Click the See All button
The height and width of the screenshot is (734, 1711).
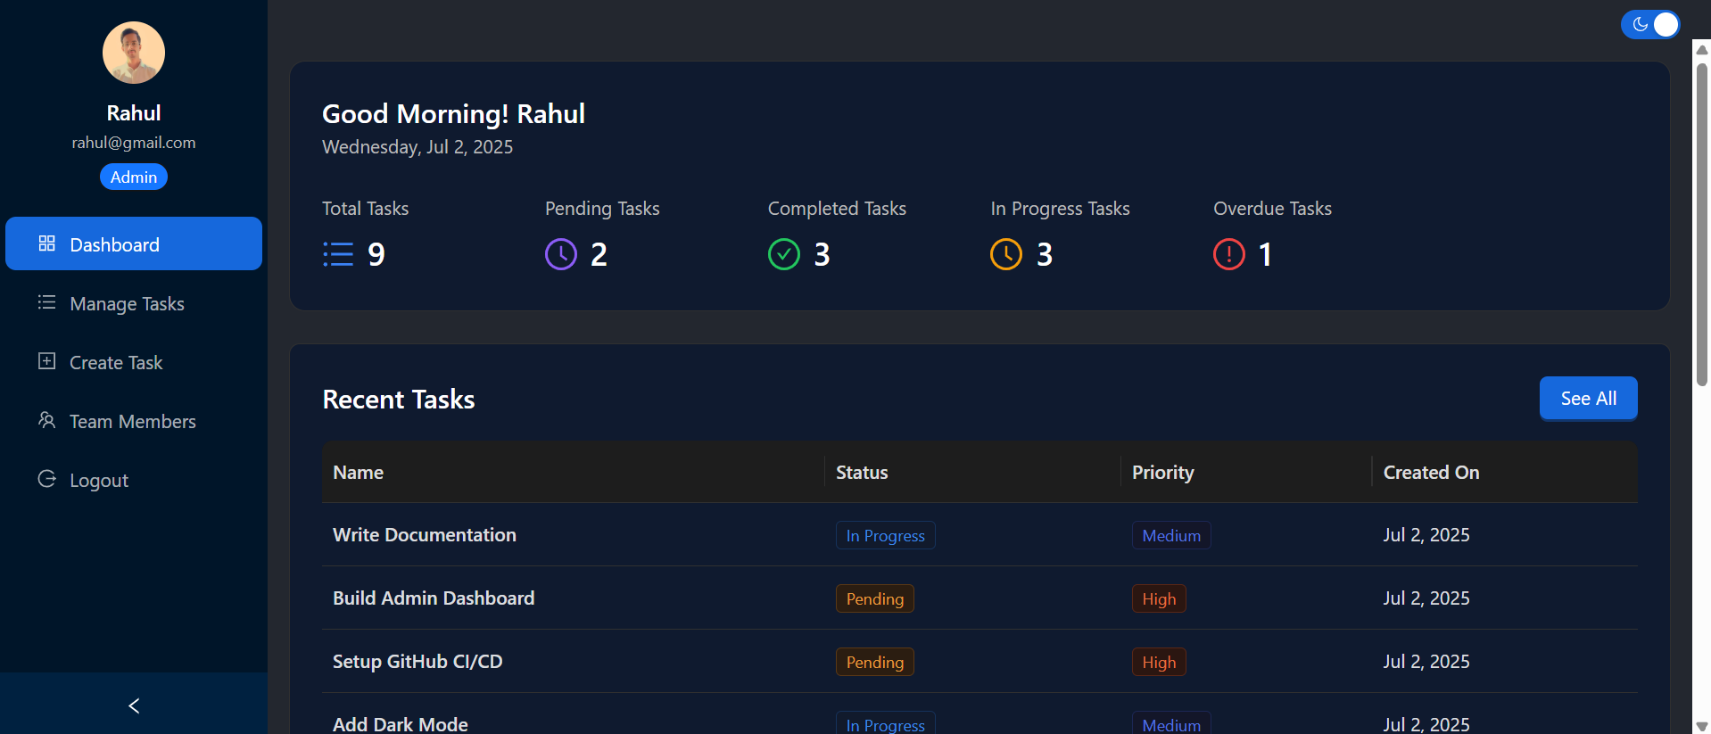click(x=1588, y=398)
